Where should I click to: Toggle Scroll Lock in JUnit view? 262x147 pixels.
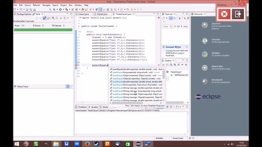(48, 18)
